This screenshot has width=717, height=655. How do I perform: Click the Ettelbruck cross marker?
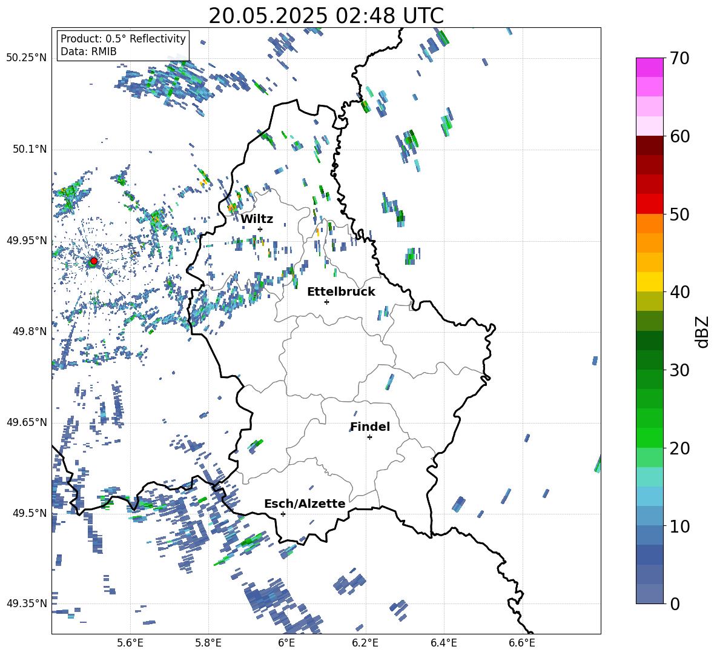tap(326, 302)
